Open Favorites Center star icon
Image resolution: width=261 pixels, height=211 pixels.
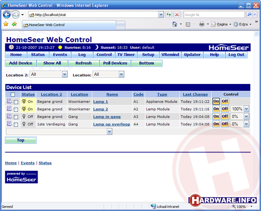(x=6, y=24)
